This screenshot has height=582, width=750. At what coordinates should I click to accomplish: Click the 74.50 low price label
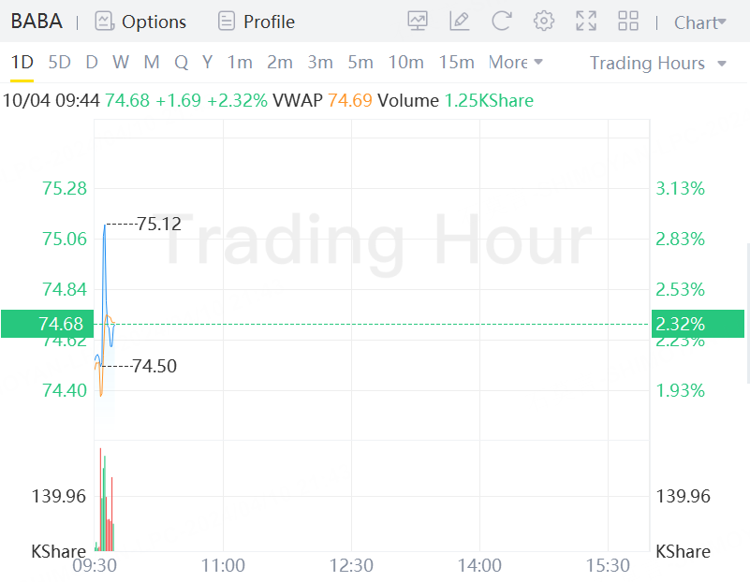click(154, 366)
